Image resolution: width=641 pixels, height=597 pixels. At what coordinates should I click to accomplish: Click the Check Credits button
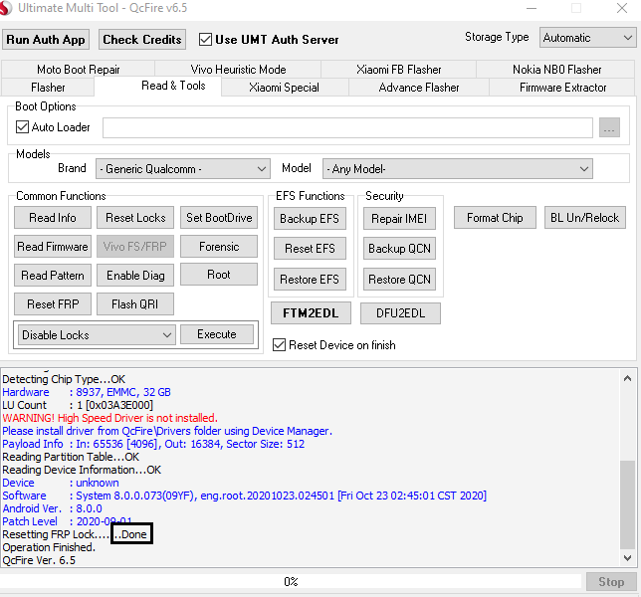pyautogui.click(x=142, y=40)
